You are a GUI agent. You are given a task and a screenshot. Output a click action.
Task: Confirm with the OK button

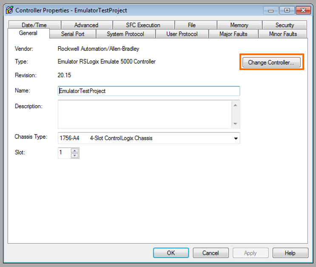171,253
